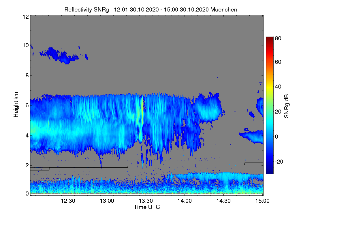Click the date range '12:01 30.10.2020' in title
This screenshot has height=230, width=346.
[136, 9]
